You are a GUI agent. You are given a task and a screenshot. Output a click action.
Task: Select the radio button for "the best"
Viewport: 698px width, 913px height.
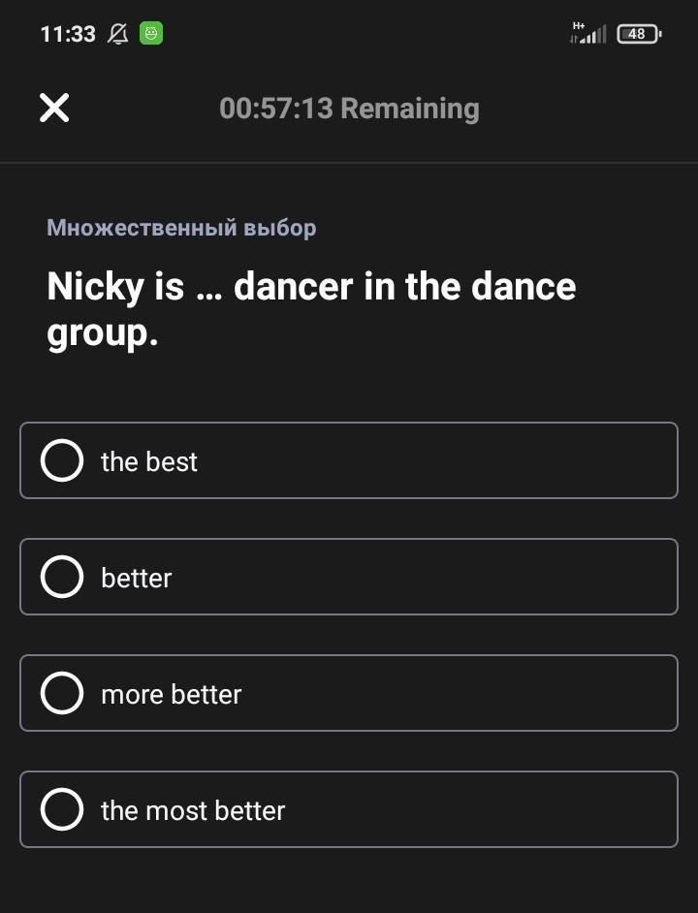click(62, 460)
